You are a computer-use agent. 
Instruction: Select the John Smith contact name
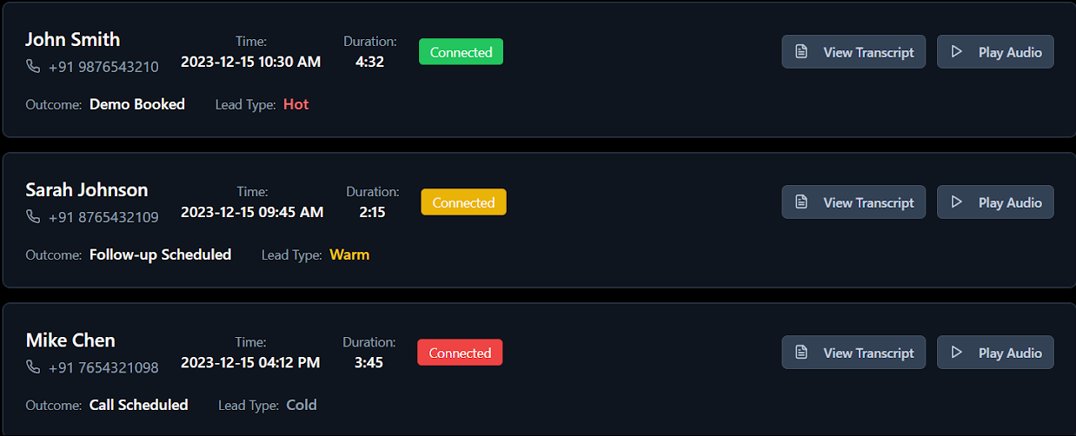click(73, 39)
